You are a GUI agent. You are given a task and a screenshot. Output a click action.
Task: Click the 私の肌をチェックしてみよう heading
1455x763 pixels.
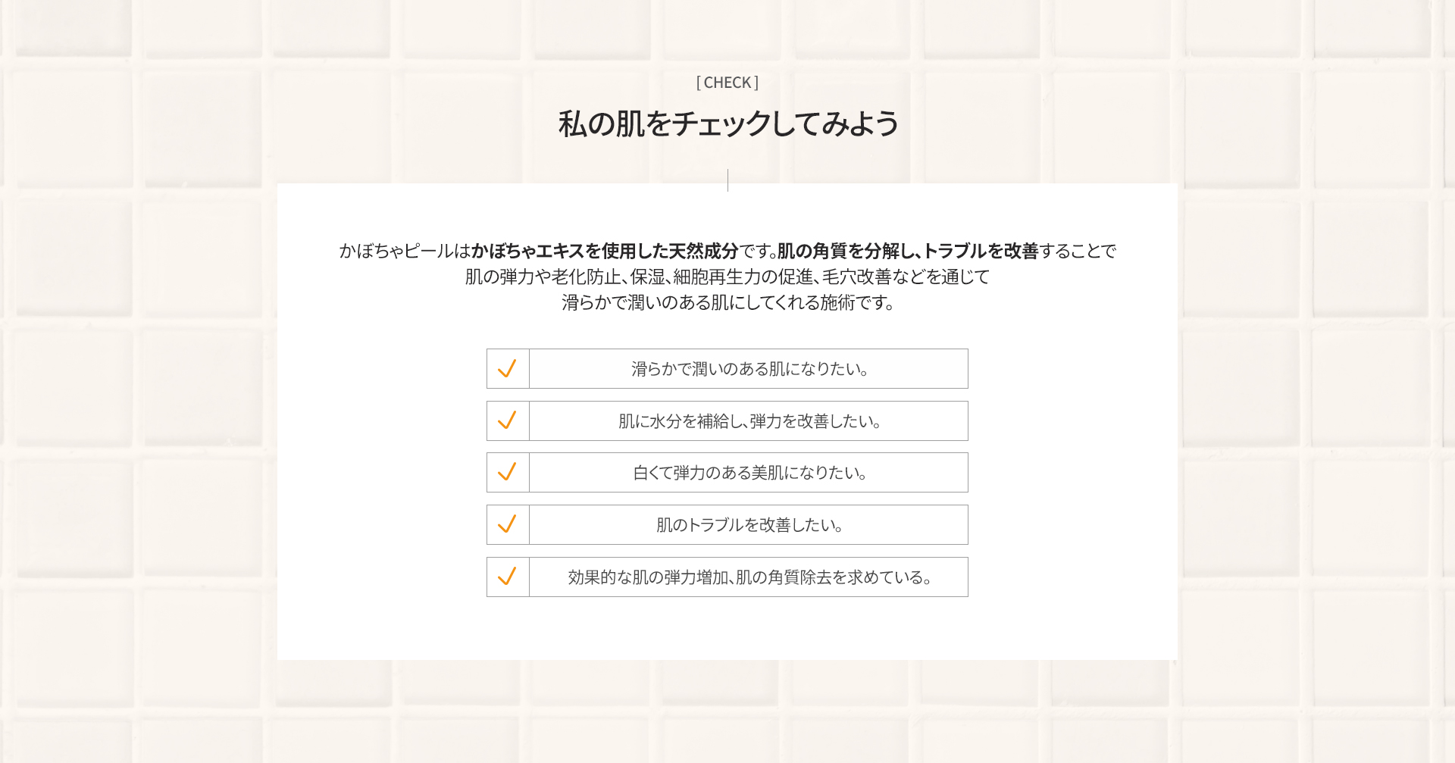click(728, 123)
